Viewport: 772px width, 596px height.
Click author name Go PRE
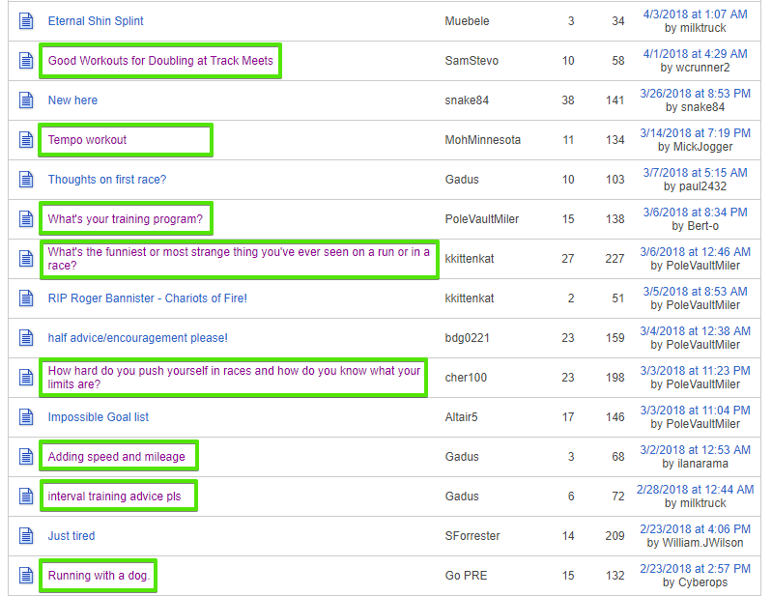click(x=466, y=576)
